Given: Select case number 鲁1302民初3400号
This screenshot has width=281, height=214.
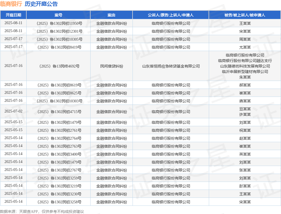Looking at the screenshot, I should (x=60, y=154).
